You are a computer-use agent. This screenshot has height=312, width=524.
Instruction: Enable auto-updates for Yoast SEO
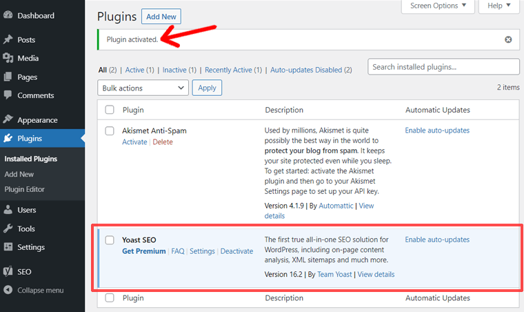tap(437, 240)
